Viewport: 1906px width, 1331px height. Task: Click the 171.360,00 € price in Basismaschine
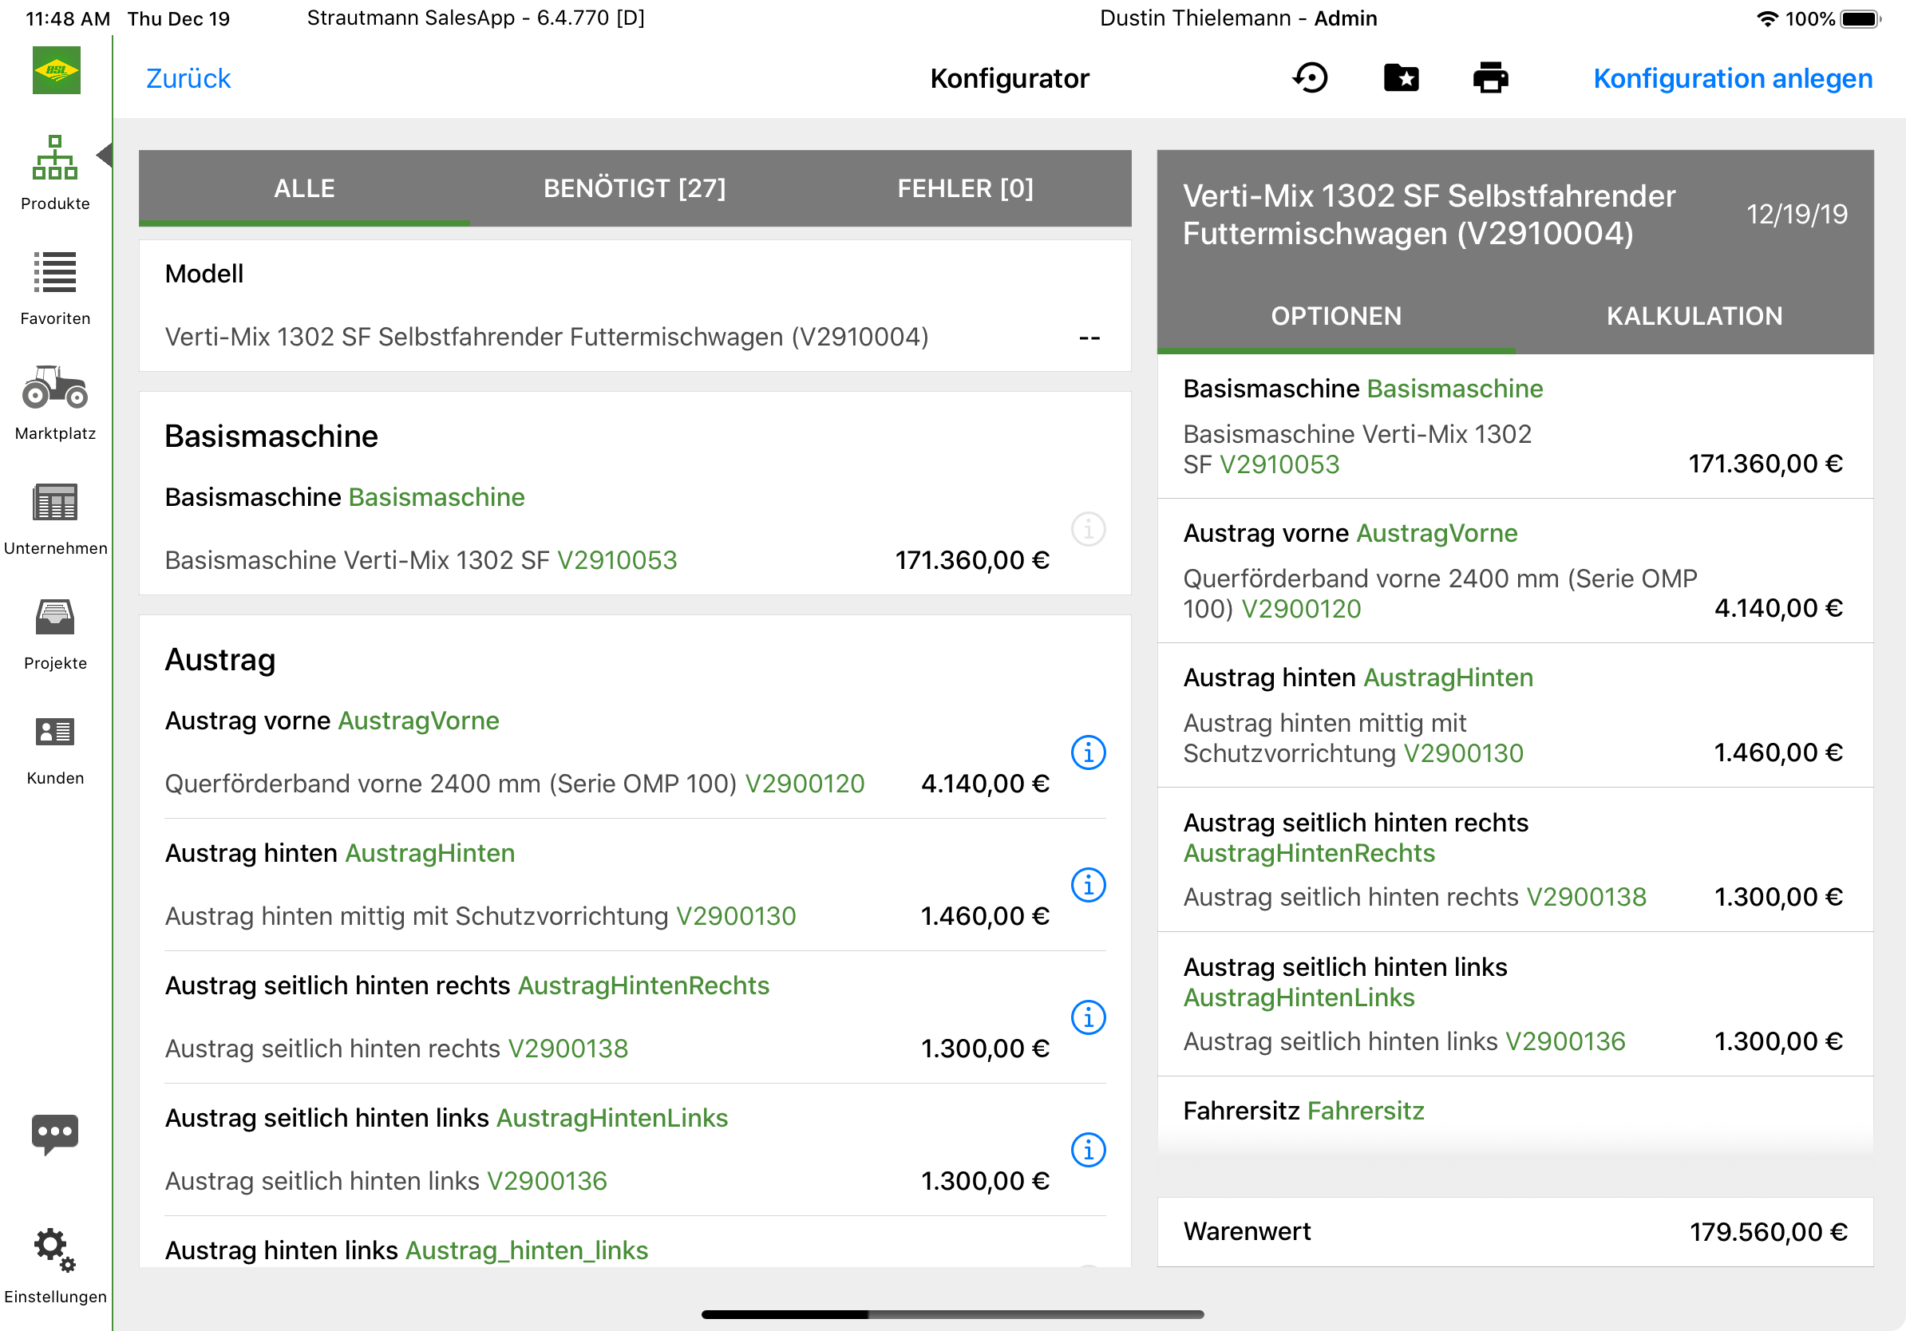(x=971, y=560)
